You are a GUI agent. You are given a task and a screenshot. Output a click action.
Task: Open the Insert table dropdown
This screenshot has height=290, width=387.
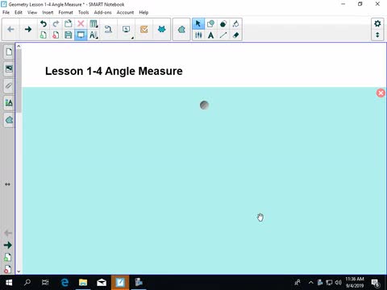(x=94, y=23)
